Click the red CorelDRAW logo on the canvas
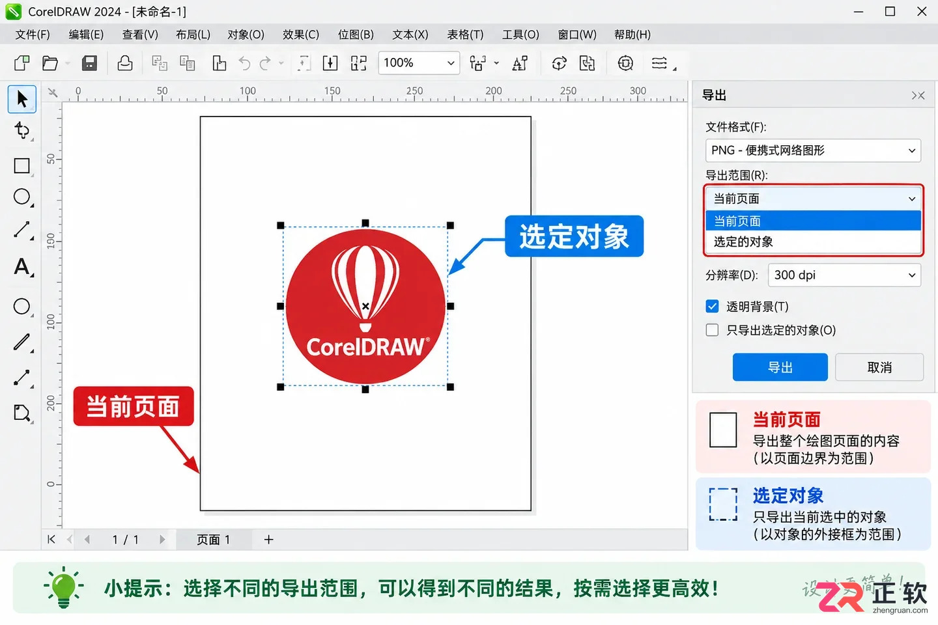Viewport: 938px width, 625px height. click(365, 306)
